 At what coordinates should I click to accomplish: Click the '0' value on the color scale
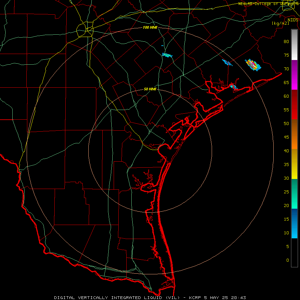288,260
